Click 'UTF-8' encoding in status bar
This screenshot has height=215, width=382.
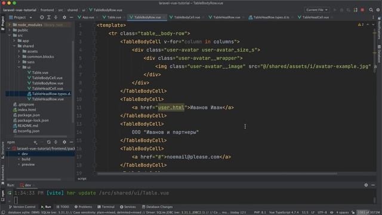[x=322, y=213]
